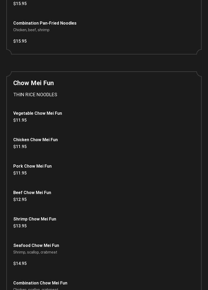This screenshot has height=290, width=208.
Task: Select Combination Pan-Fried Noodles item
Action: tap(45, 23)
